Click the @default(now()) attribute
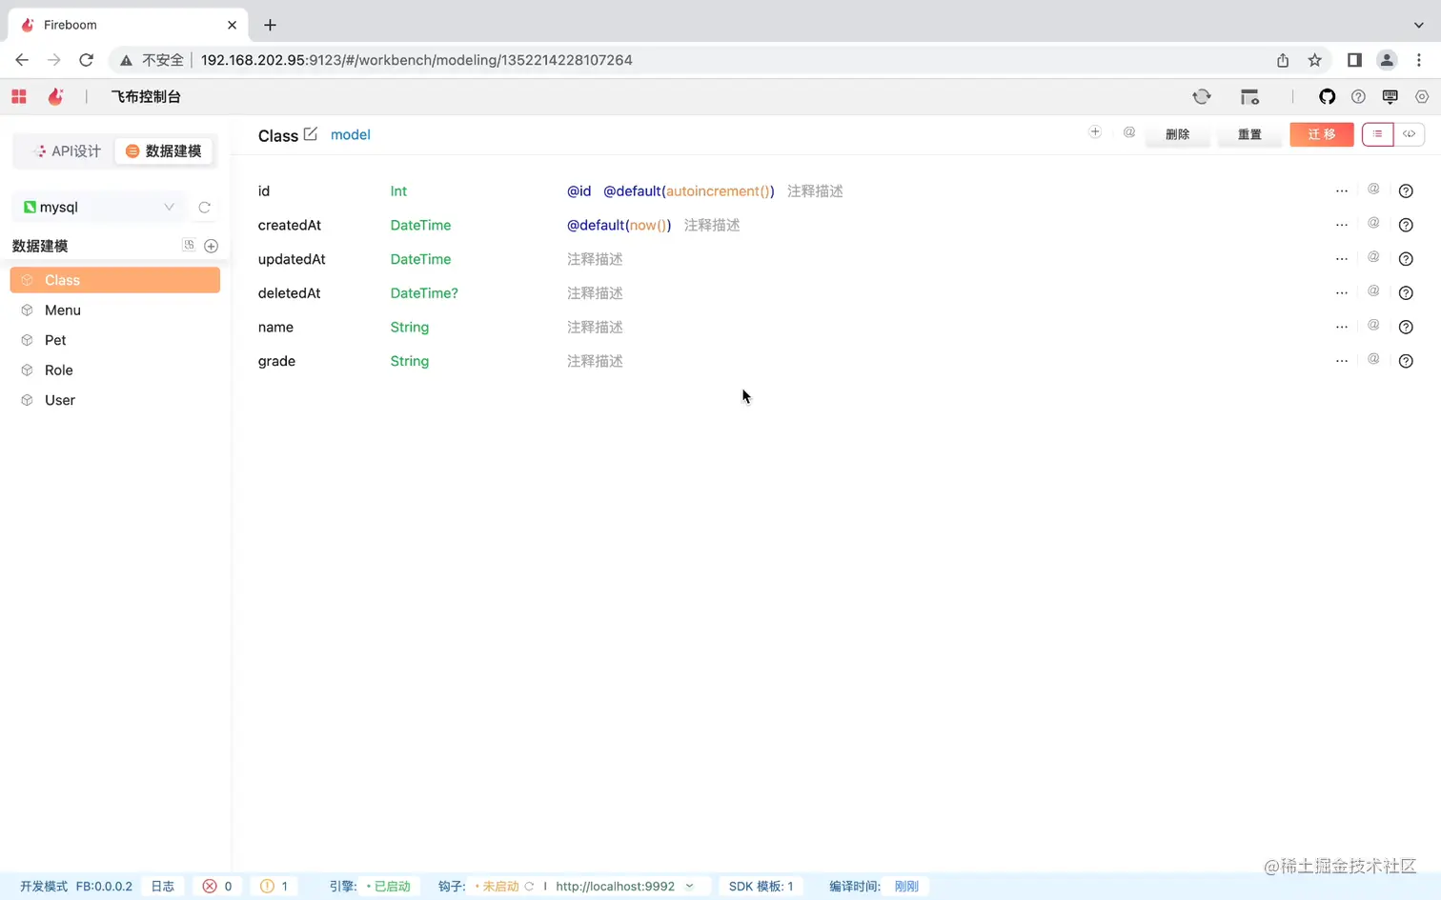 [x=619, y=225]
